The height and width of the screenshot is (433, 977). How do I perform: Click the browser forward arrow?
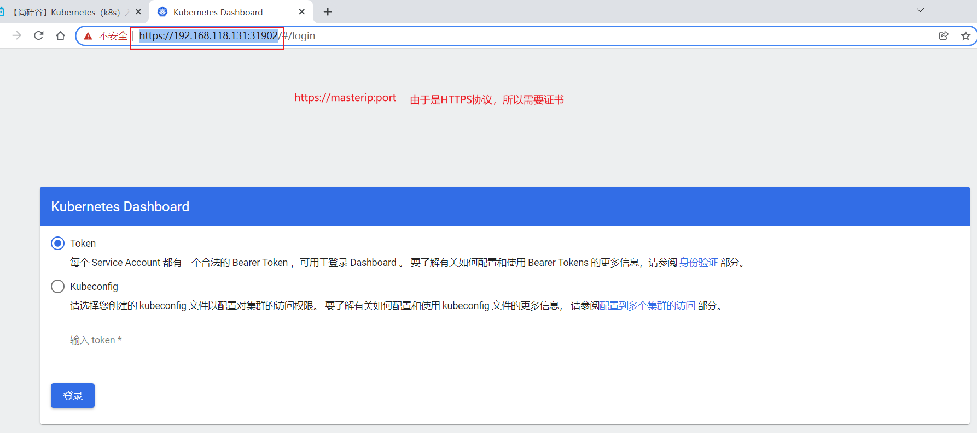(17, 35)
